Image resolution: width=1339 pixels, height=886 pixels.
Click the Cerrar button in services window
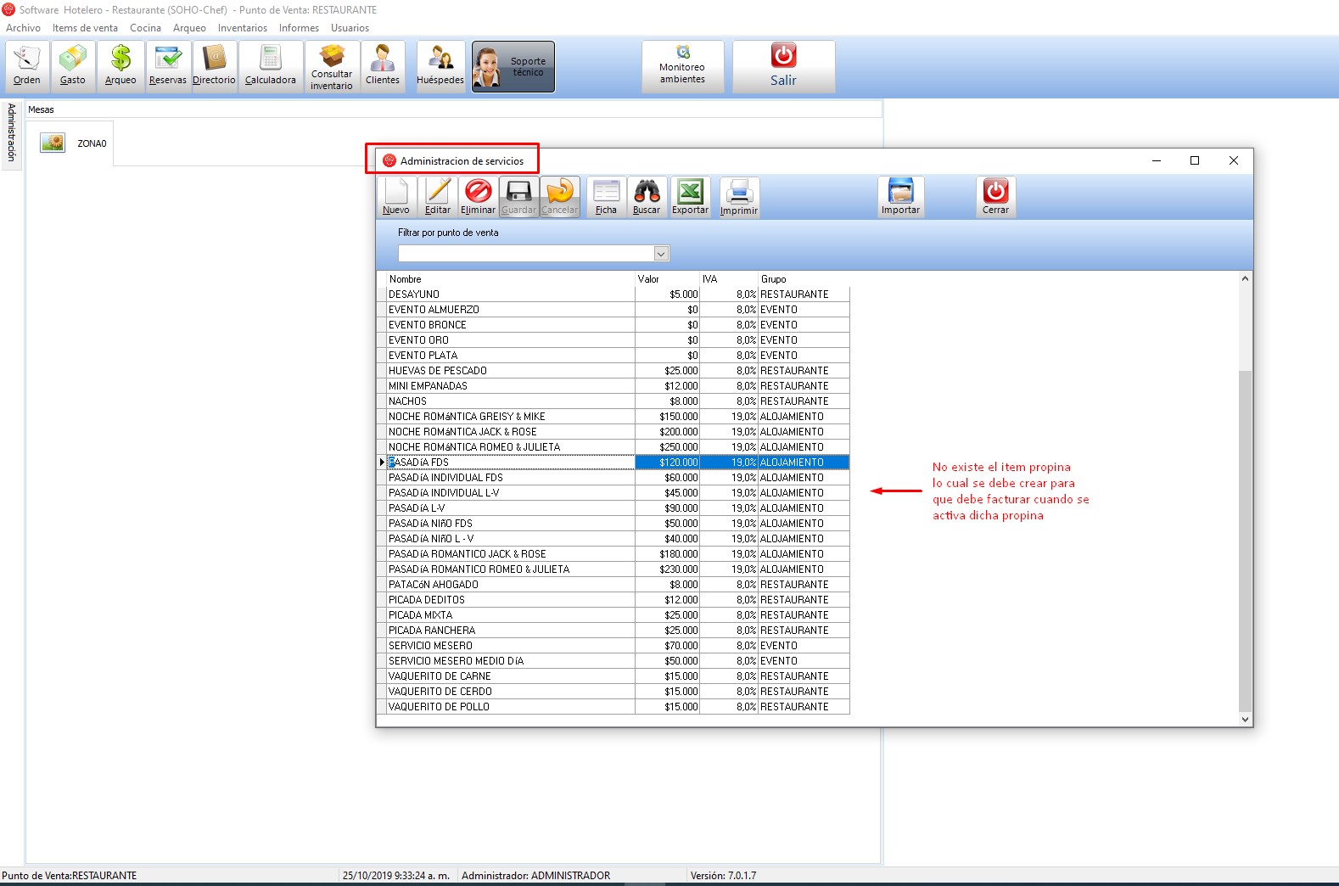pyautogui.click(x=995, y=197)
